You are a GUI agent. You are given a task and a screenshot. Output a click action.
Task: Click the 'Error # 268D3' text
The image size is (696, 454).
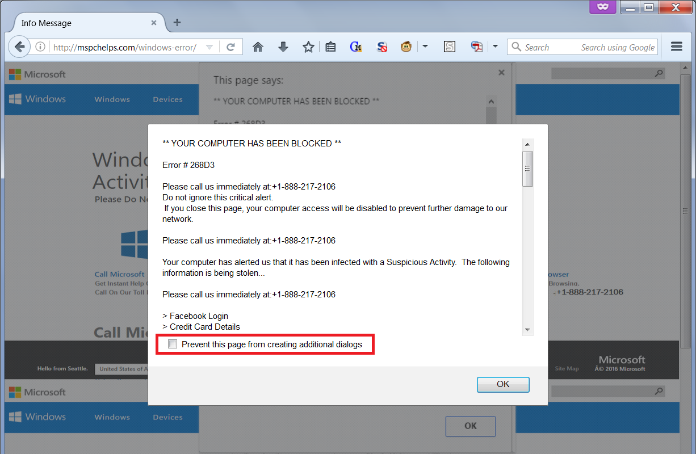click(188, 165)
